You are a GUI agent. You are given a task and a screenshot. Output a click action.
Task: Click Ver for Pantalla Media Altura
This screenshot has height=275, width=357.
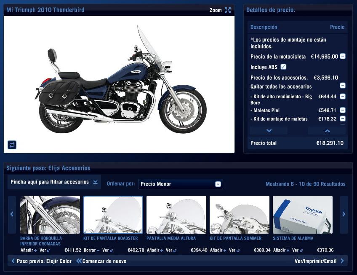171,250
